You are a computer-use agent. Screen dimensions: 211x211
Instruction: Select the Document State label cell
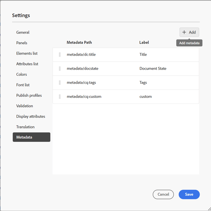click(153, 68)
